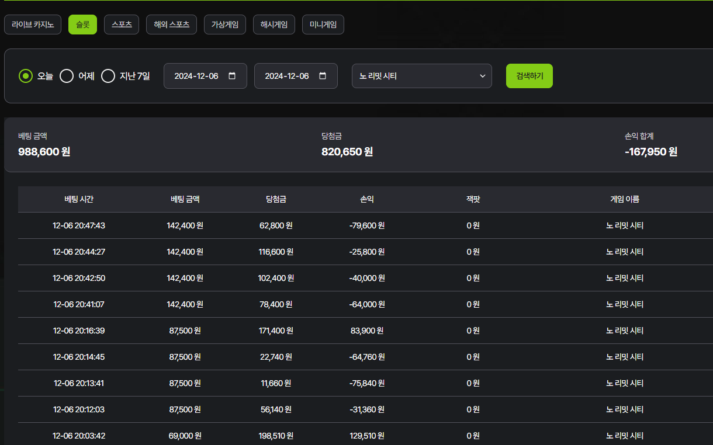Switch to the 슬롯 tab
Screen dimensions: 713x445
(82, 25)
